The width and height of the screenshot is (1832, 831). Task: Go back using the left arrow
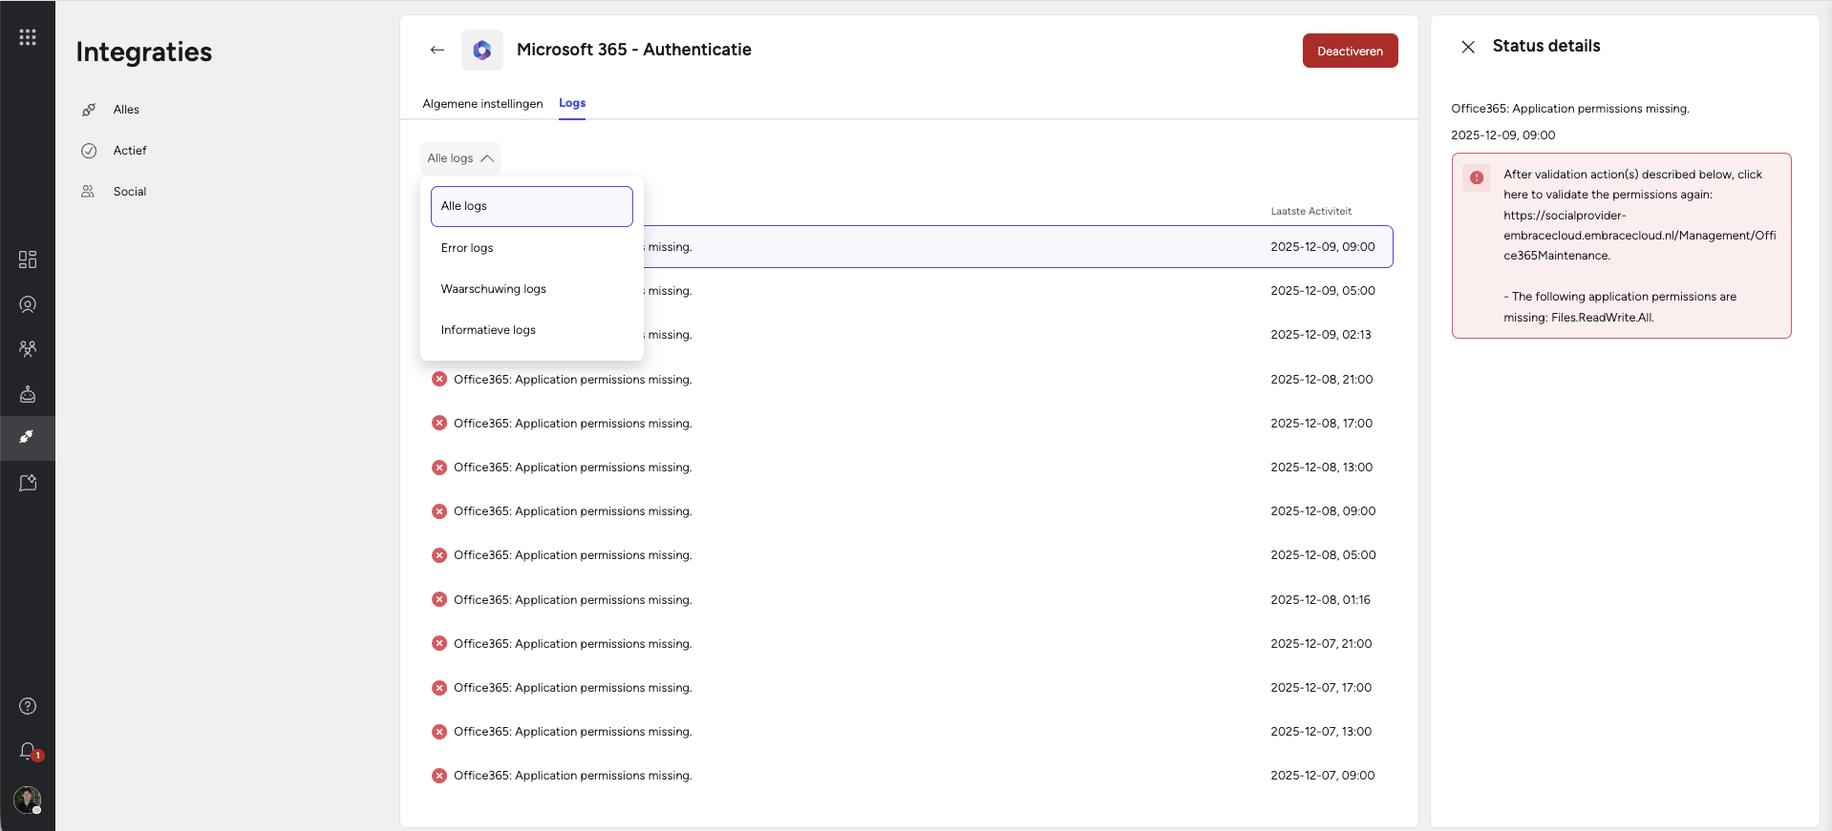click(x=437, y=50)
